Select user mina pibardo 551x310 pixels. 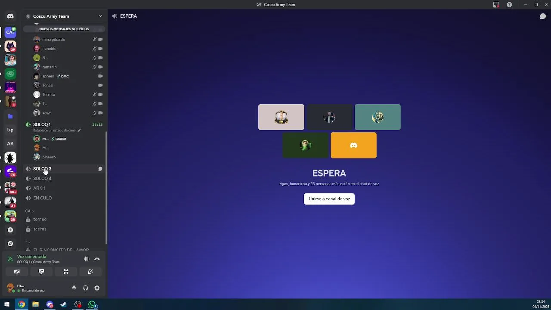67,40
